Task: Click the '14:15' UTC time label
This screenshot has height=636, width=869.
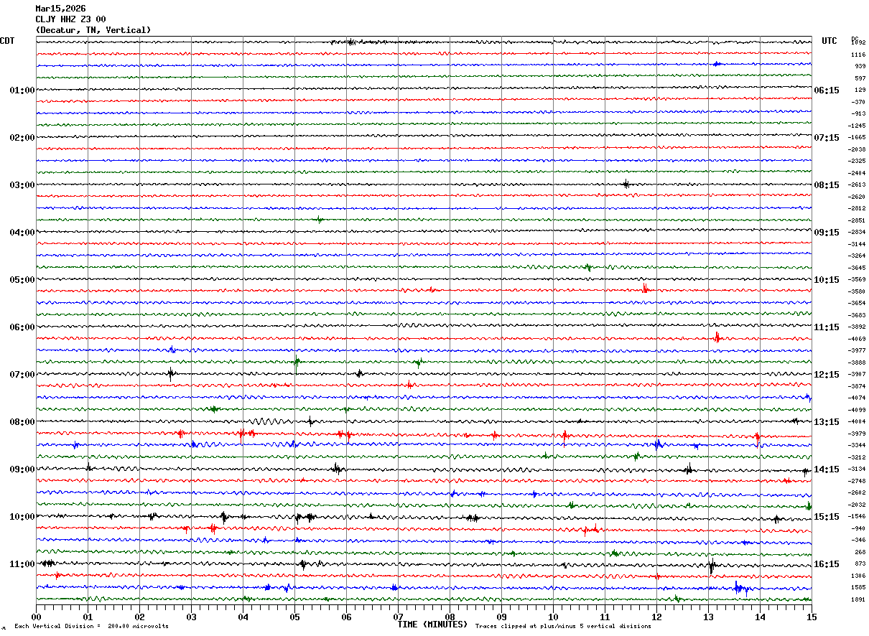Action: [827, 469]
